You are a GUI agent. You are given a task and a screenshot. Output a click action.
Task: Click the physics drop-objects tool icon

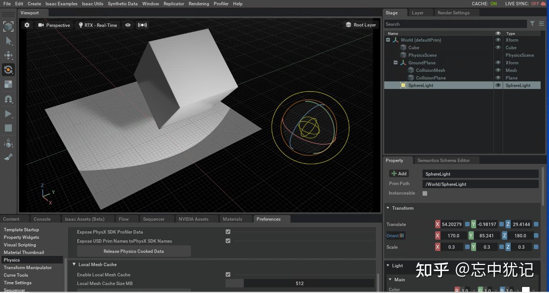pos(8,143)
